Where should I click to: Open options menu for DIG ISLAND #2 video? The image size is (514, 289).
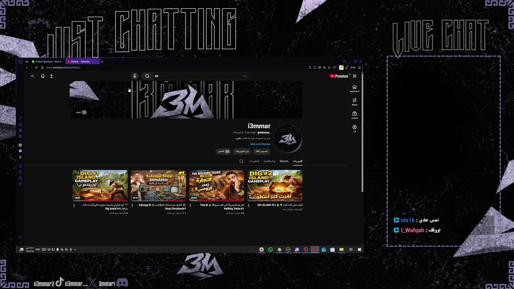249,206
